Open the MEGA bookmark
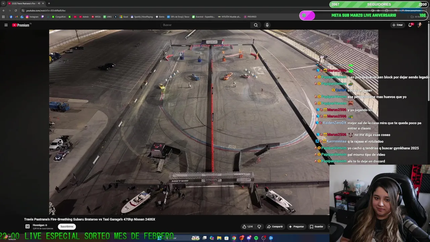Screen dimensions: 430x242 point(96,17)
